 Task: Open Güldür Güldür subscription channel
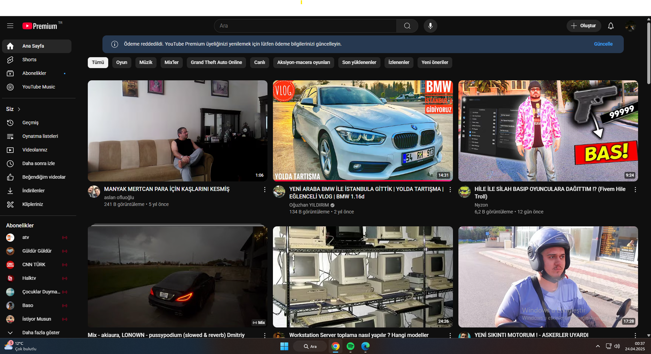(37, 251)
